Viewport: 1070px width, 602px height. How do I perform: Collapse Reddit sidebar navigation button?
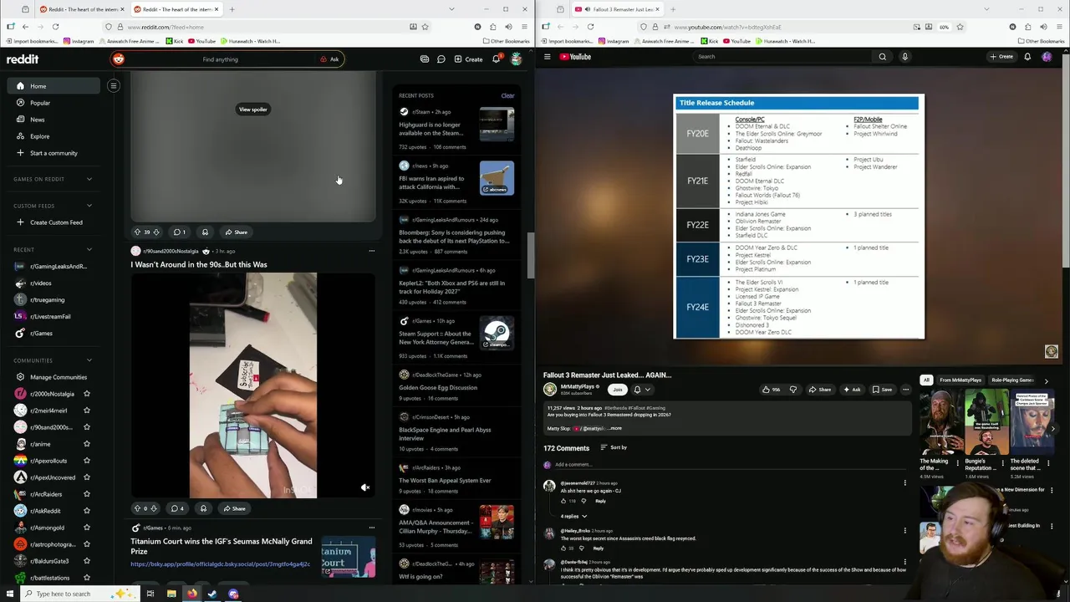point(114,85)
